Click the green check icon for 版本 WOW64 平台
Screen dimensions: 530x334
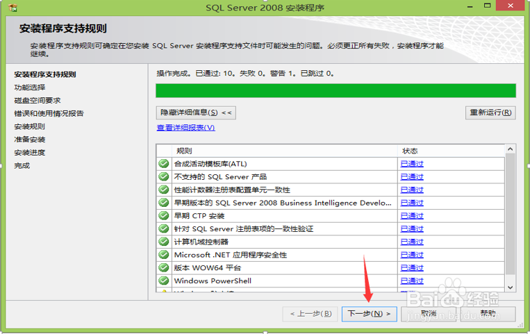(x=164, y=268)
